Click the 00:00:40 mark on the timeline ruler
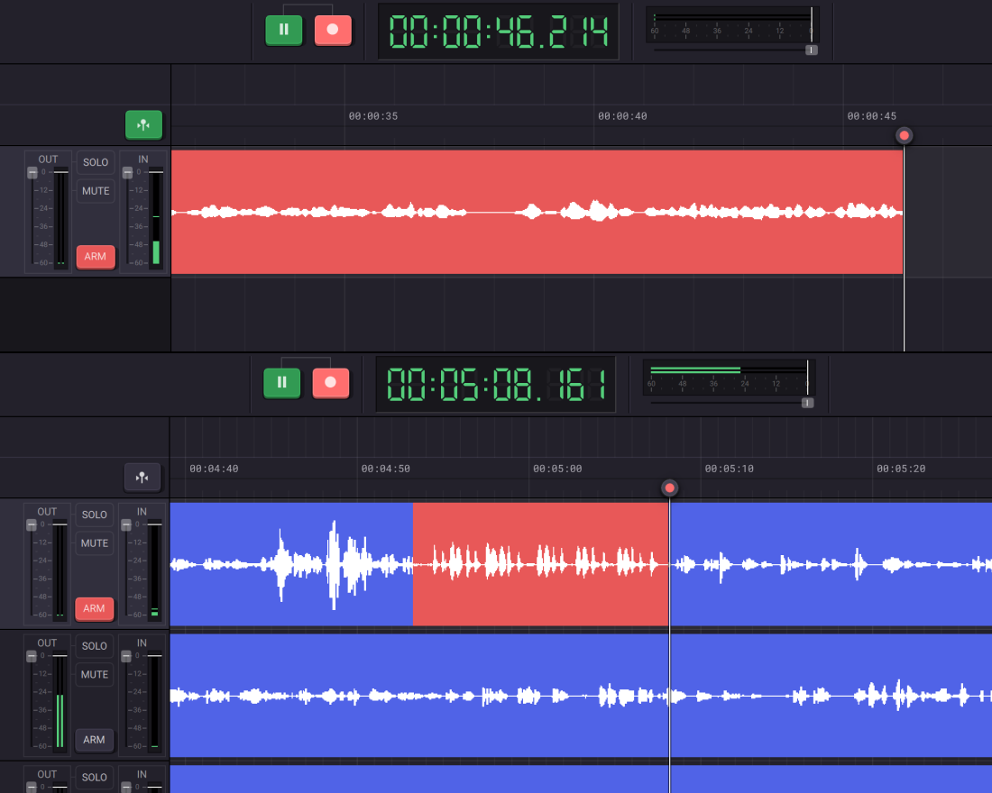Viewport: 992px width, 793px height. [x=622, y=116]
